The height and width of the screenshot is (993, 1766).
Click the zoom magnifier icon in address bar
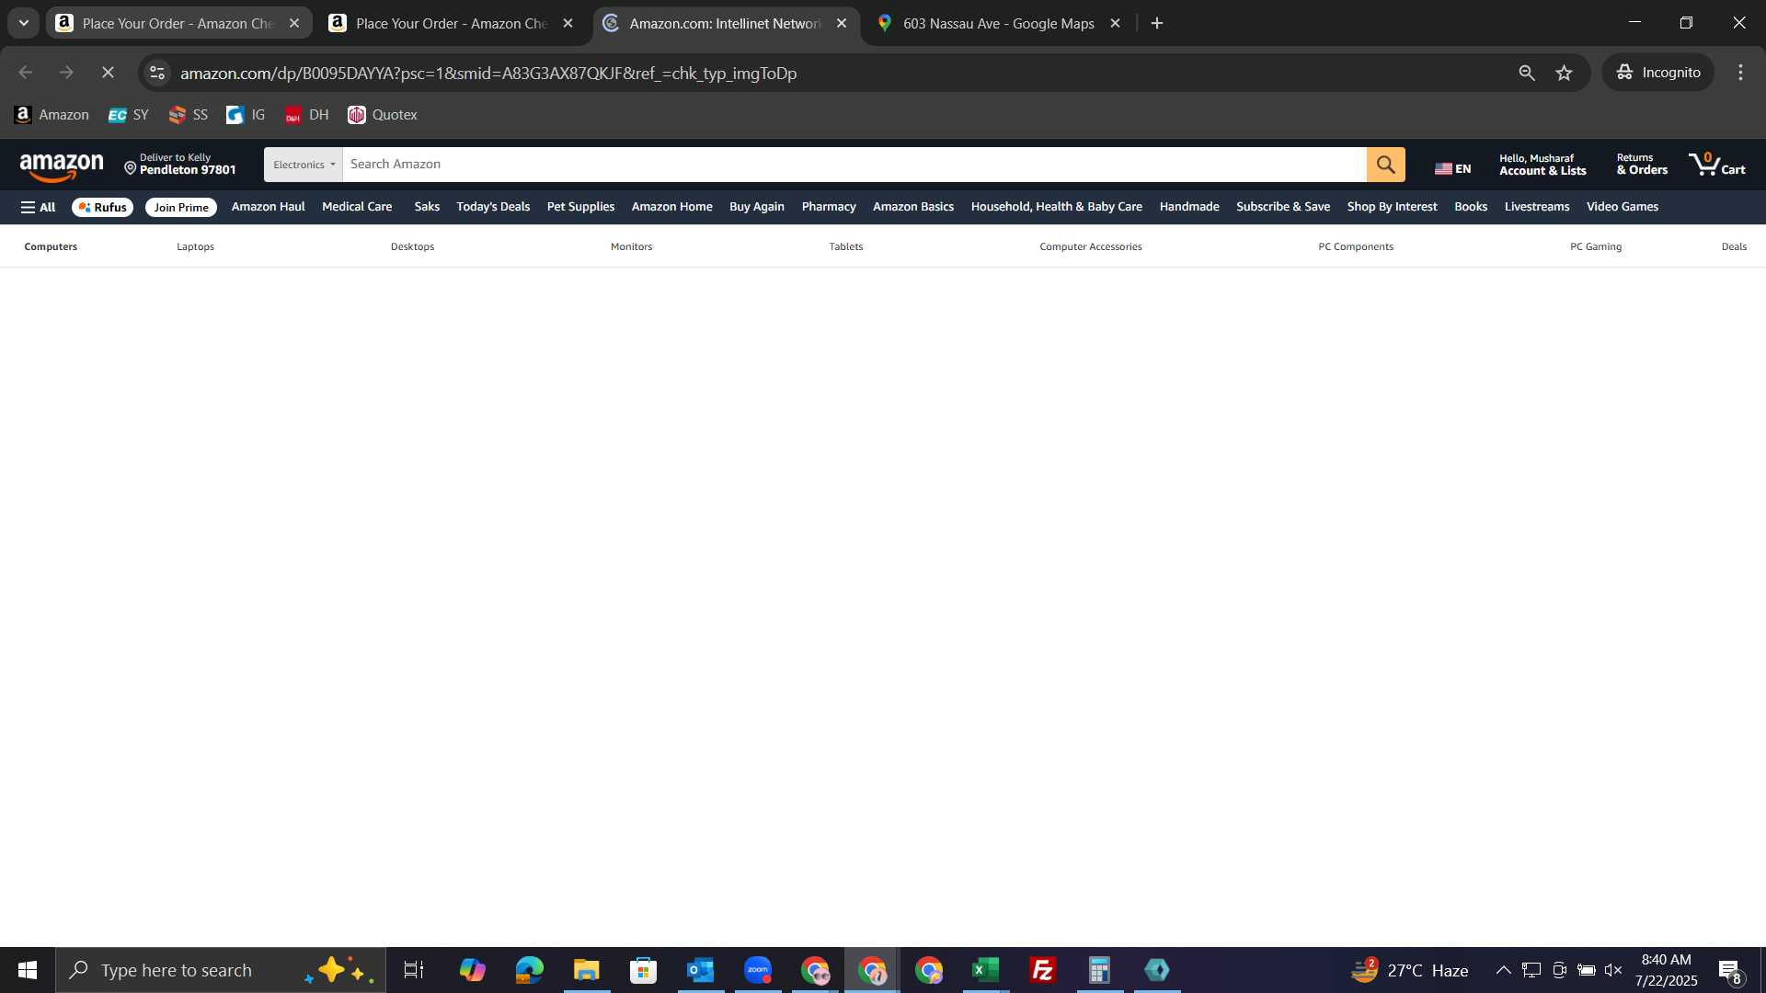(x=1527, y=73)
